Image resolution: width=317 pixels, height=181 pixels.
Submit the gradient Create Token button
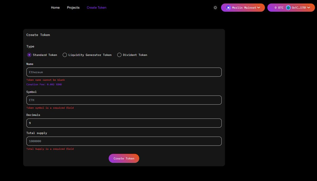124,159
